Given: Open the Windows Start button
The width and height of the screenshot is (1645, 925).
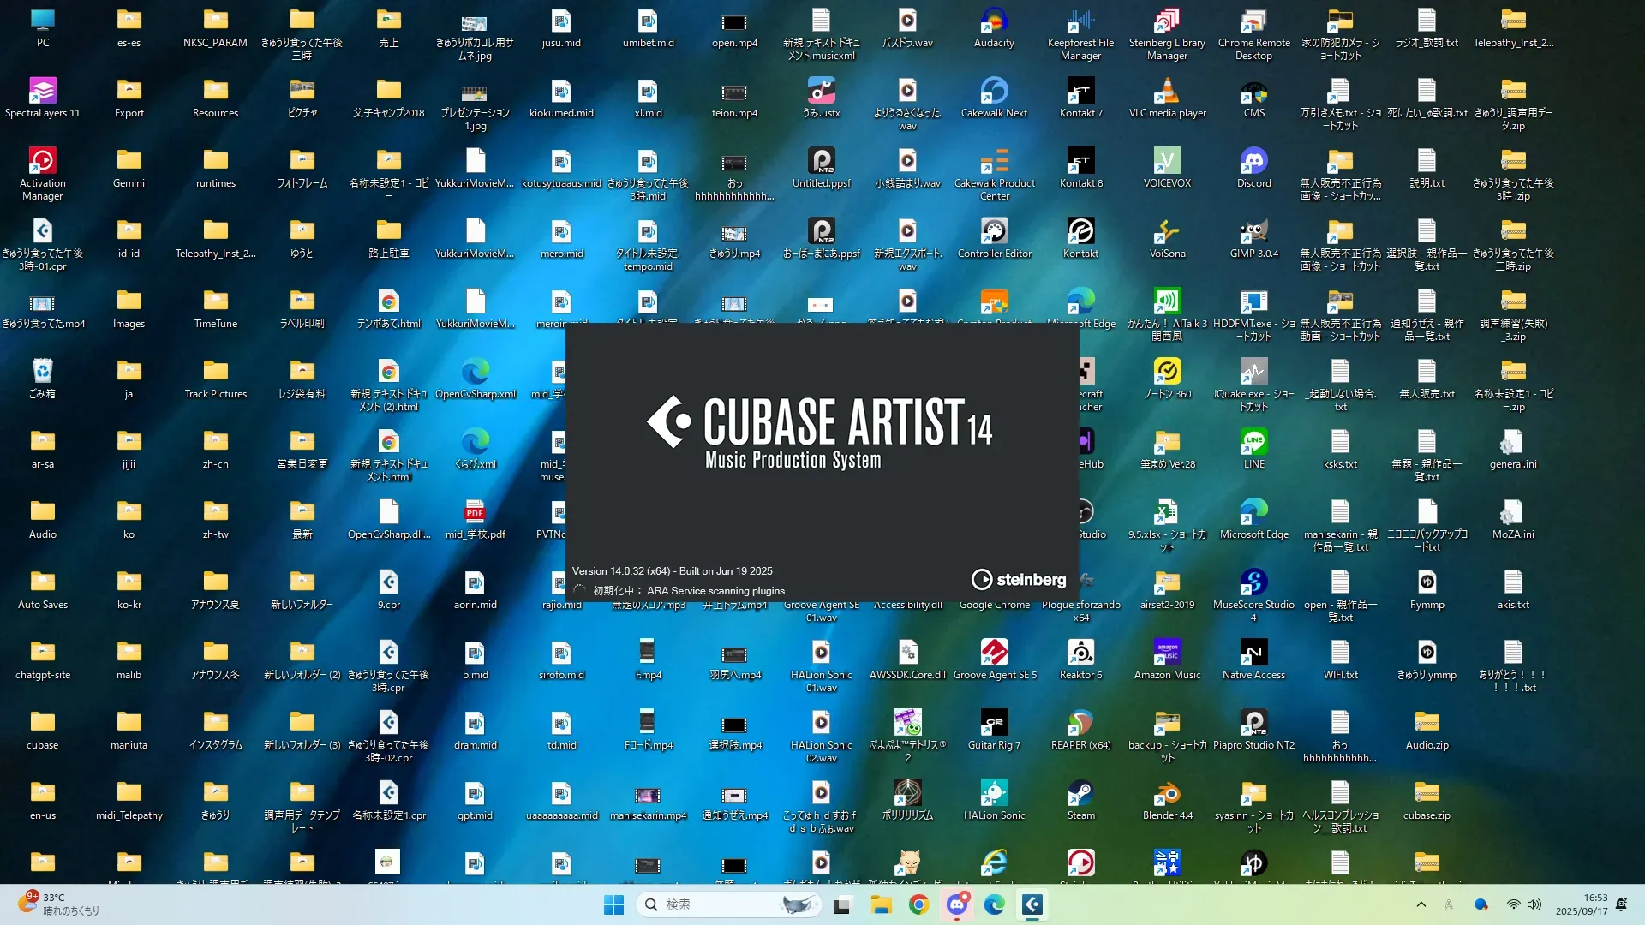Looking at the screenshot, I should click(613, 904).
